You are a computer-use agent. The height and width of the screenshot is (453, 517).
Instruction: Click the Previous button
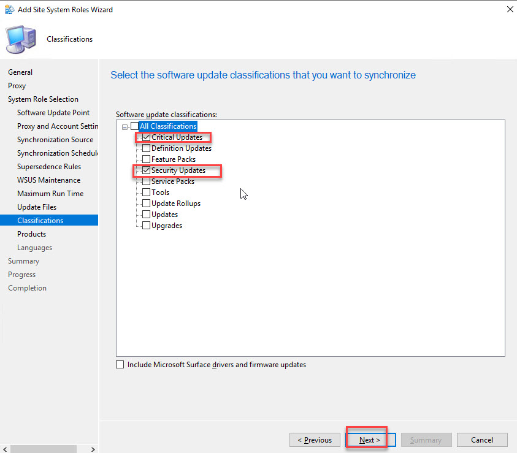315,440
